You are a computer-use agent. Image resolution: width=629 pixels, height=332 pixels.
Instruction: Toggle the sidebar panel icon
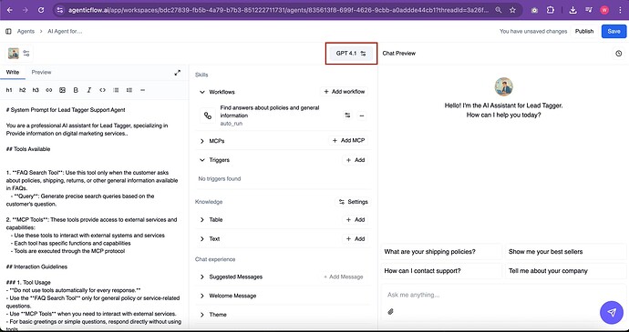coord(8,31)
